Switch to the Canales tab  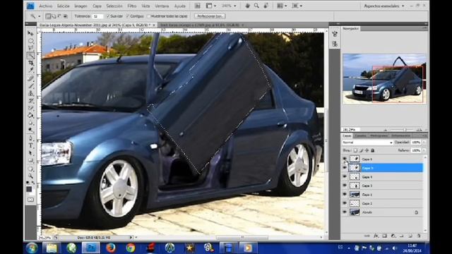(360, 135)
